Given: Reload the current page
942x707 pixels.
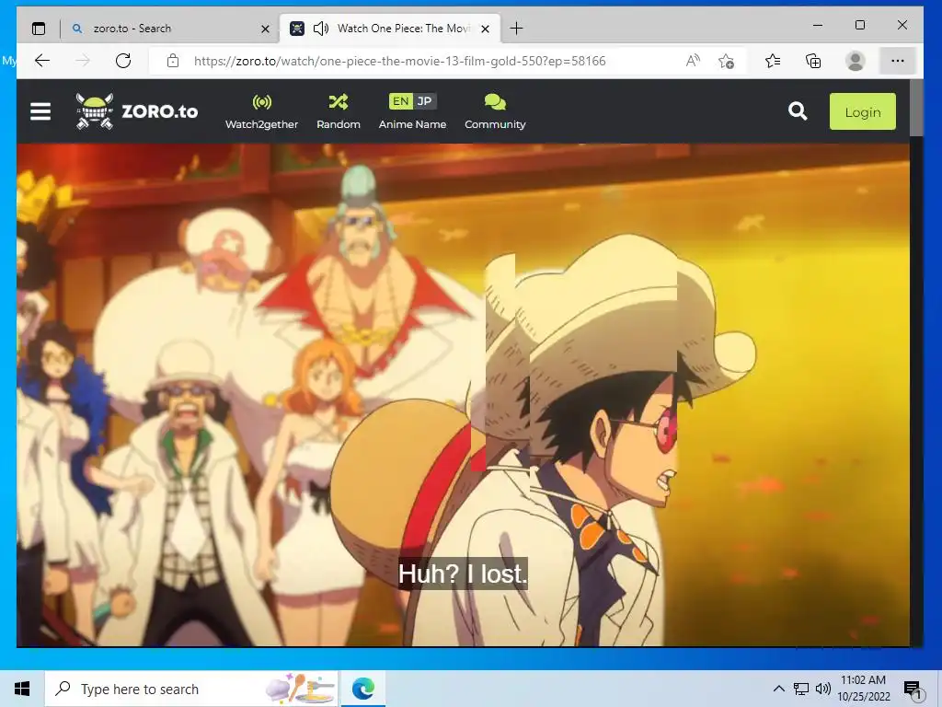Looking at the screenshot, I should (123, 61).
